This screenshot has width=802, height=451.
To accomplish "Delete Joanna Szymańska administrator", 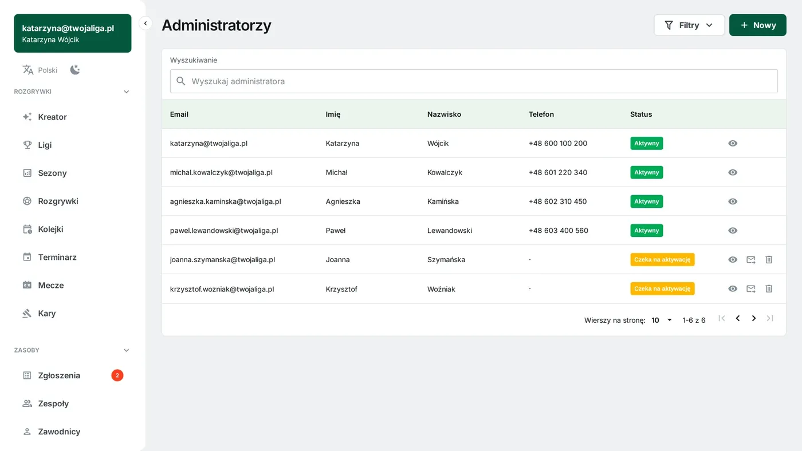I will pyautogui.click(x=769, y=260).
